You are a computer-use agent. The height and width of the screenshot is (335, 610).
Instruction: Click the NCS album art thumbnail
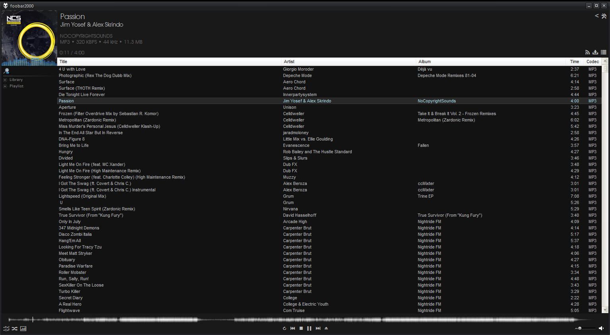click(29, 38)
